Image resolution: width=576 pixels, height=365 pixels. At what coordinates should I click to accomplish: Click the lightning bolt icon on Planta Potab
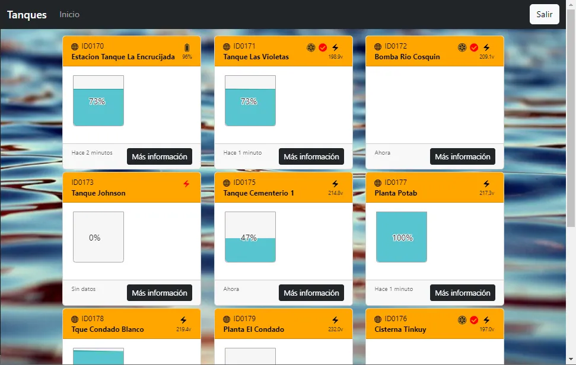pyautogui.click(x=486, y=184)
